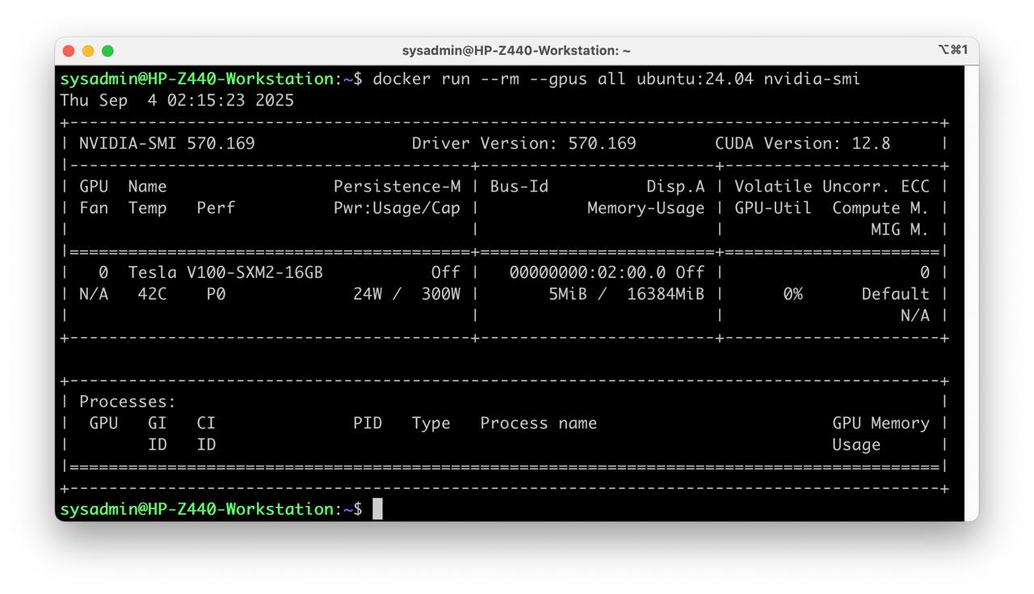1034x594 pixels.
Task: Click the Process name column header
Action: pyautogui.click(x=538, y=423)
